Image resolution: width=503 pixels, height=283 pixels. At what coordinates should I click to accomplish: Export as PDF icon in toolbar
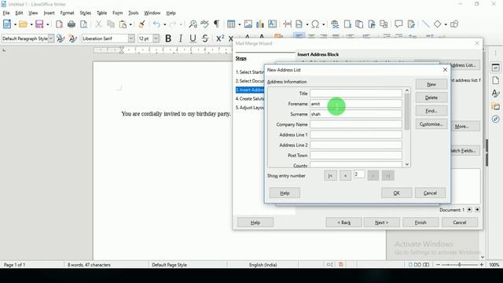click(59, 24)
